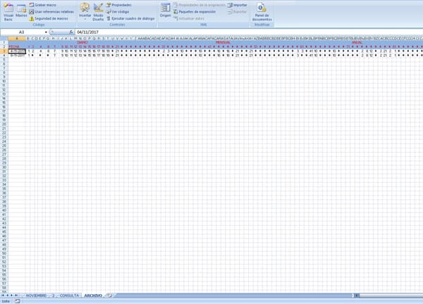Select the DIARIO header label
This screenshot has height=304, width=423.
[x=82, y=42]
